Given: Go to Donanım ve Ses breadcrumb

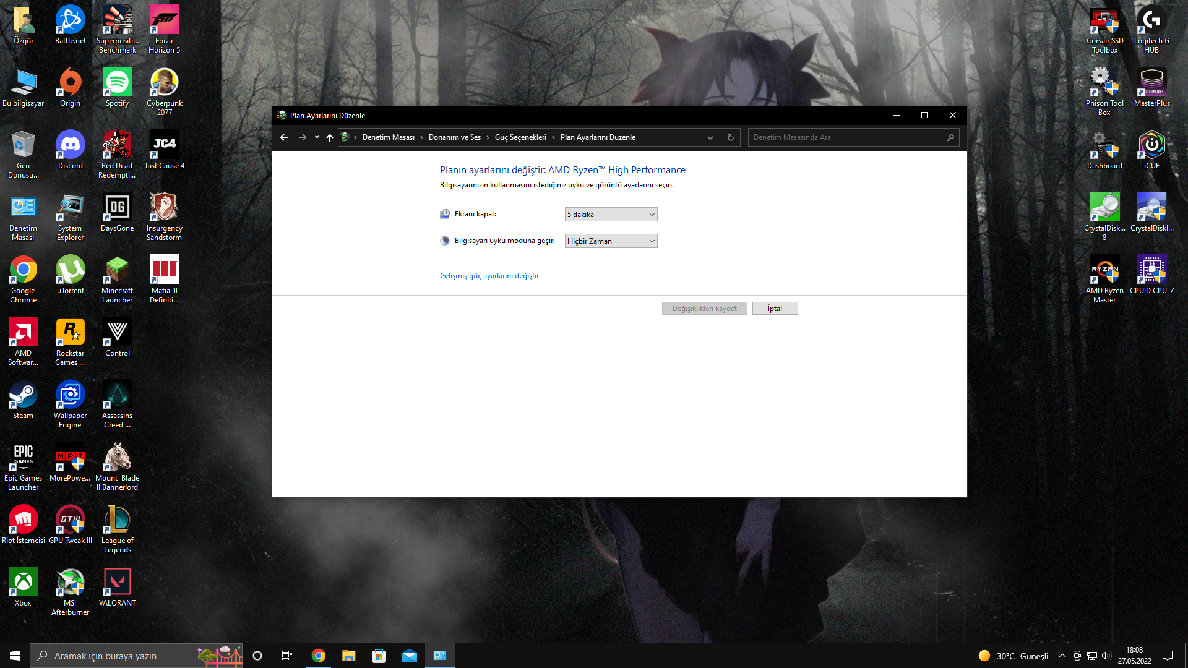Looking at the screenshot, I should pyautogui.click(x=454, y=137).
